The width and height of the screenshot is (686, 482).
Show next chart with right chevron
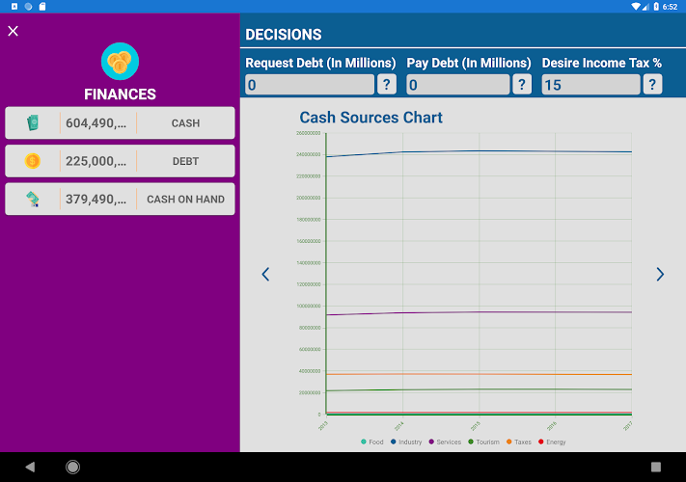point(660,274)
